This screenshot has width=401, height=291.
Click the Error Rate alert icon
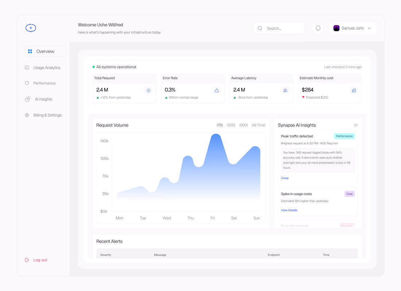point(217,90)
